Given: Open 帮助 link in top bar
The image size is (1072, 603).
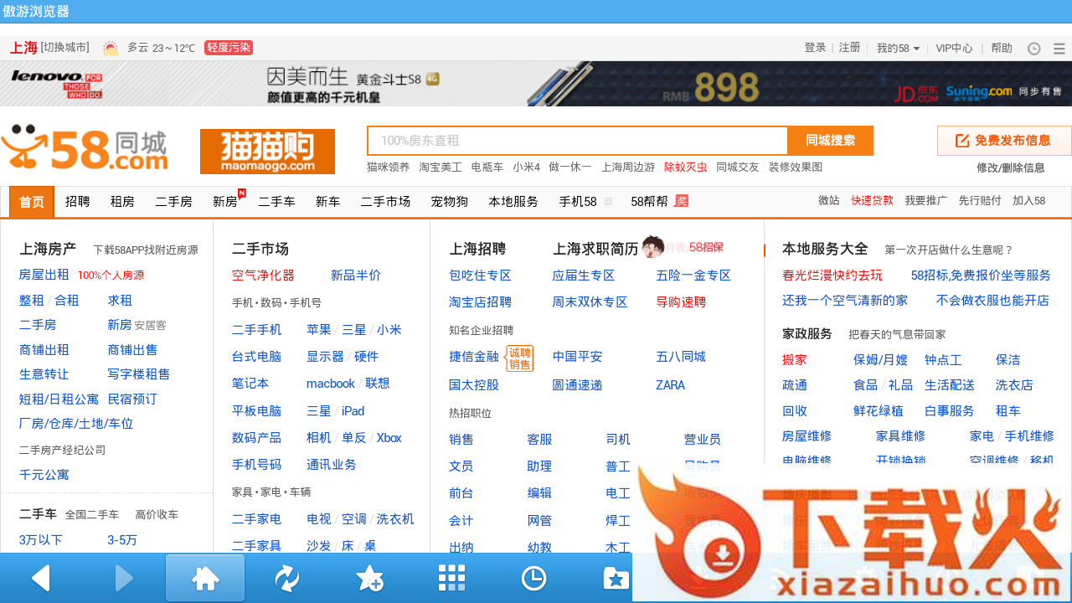Looking at the screenshot, I should point(1001,48).
